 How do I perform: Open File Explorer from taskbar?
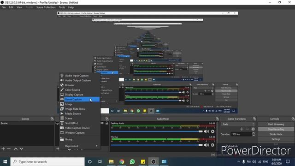click(x=111, y=162)
